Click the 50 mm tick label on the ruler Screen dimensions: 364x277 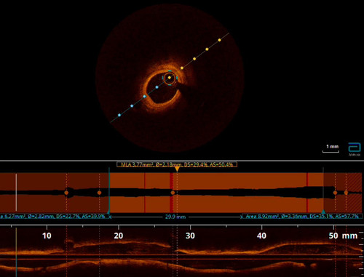coord(343,236)
